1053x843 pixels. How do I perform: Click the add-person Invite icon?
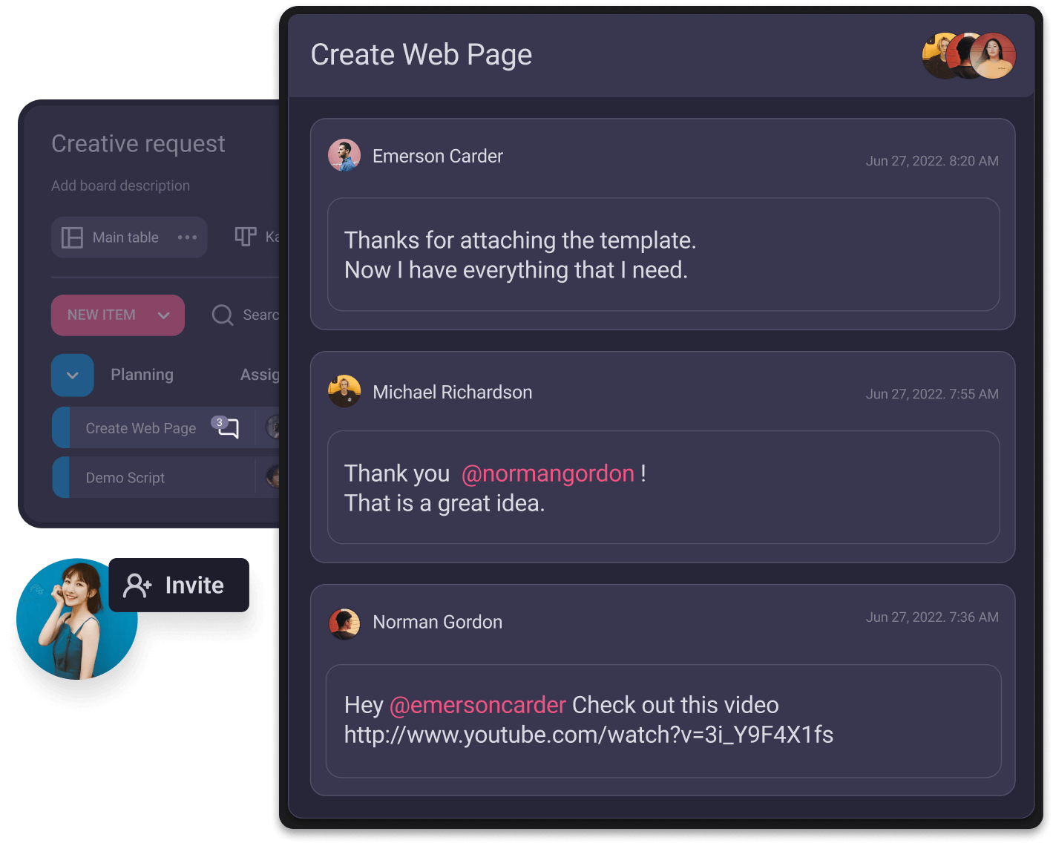[137, 585]
